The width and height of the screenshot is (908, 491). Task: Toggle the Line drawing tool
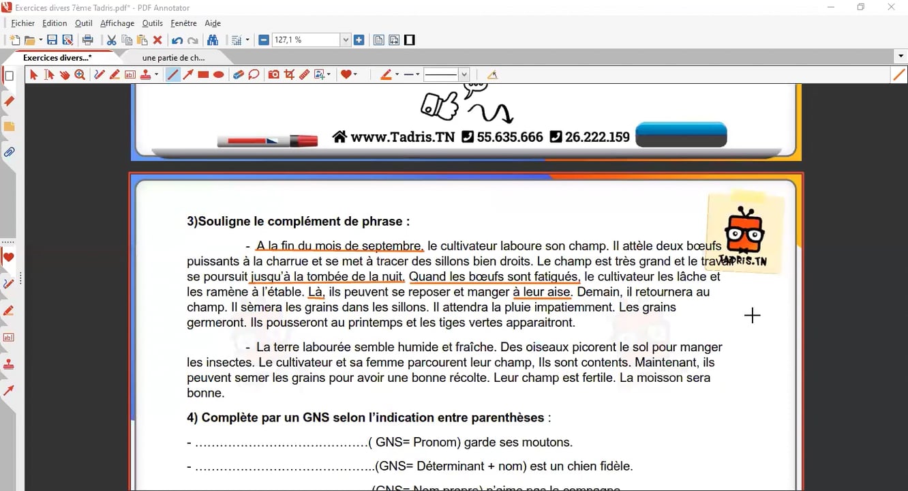(173, 75)
